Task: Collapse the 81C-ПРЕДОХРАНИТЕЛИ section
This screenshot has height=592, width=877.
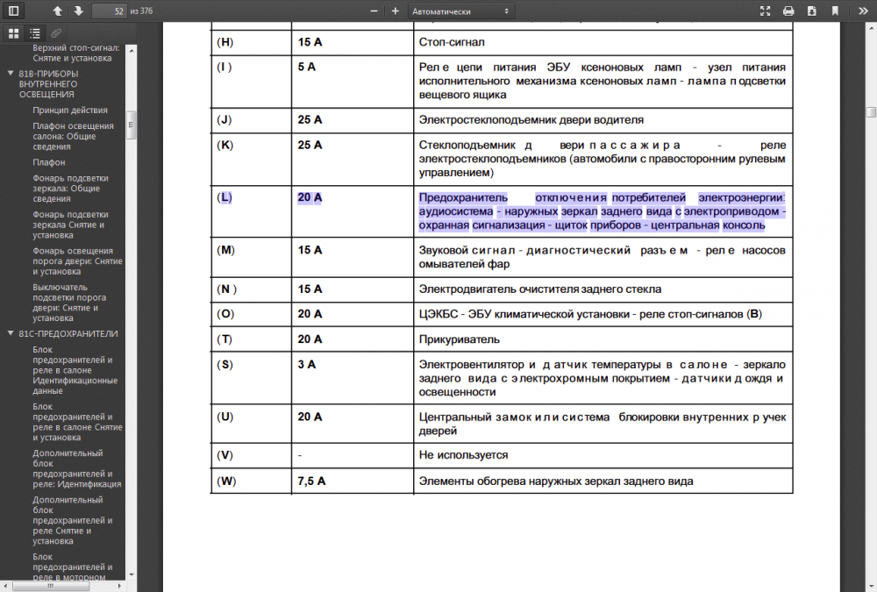Action: click(10, 333)
